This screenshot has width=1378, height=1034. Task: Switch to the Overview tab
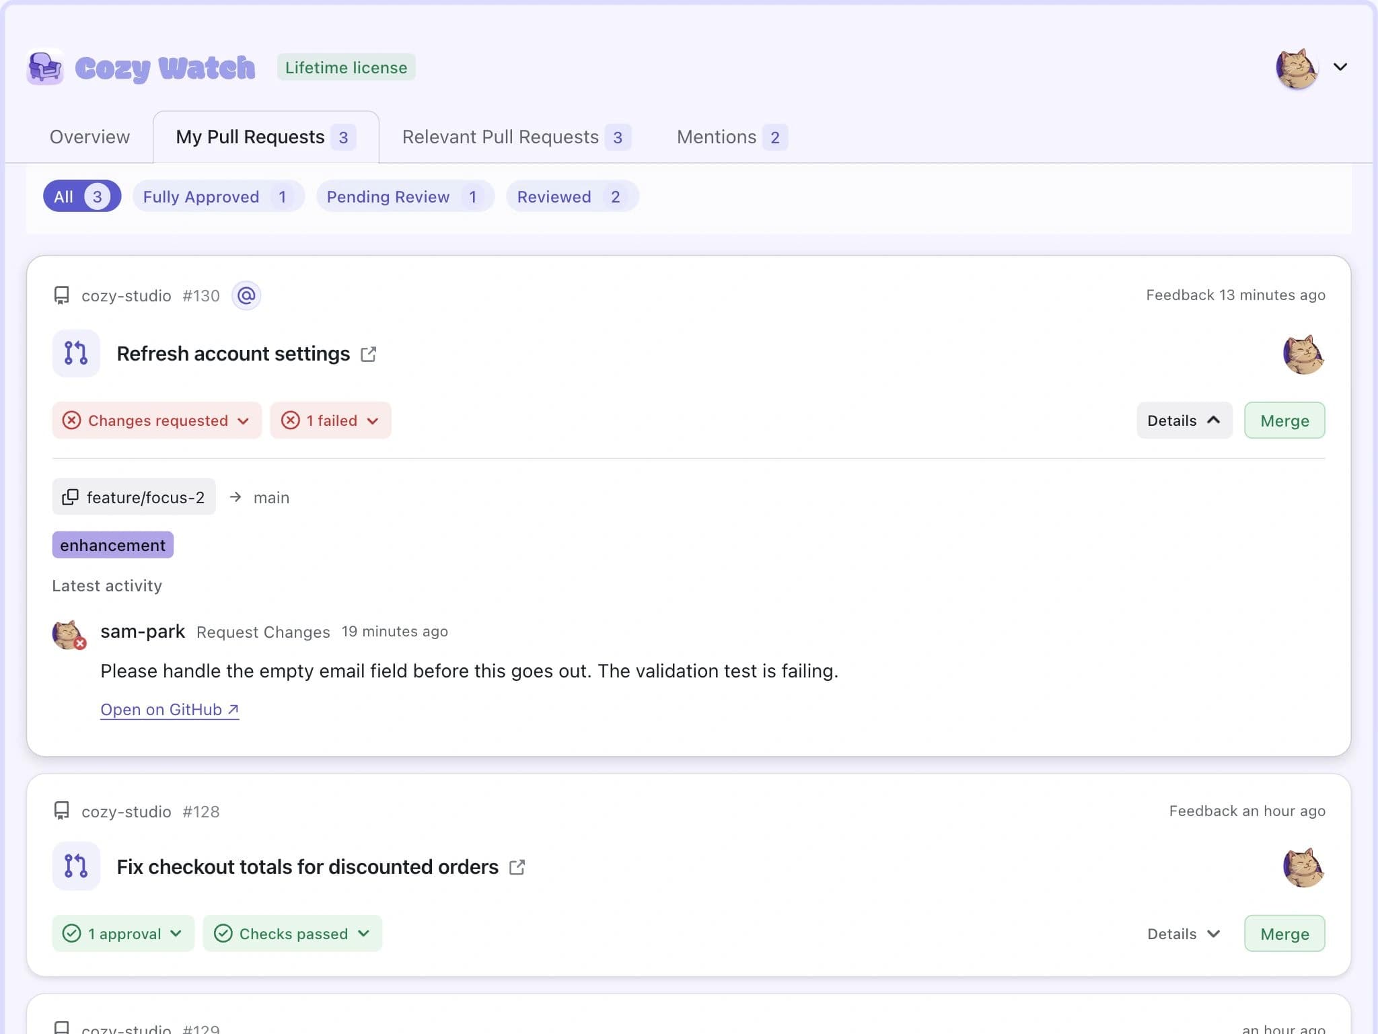pyautogui.click(x=89, y=137)
